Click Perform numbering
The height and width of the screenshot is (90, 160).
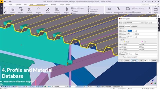click(138, 8)
